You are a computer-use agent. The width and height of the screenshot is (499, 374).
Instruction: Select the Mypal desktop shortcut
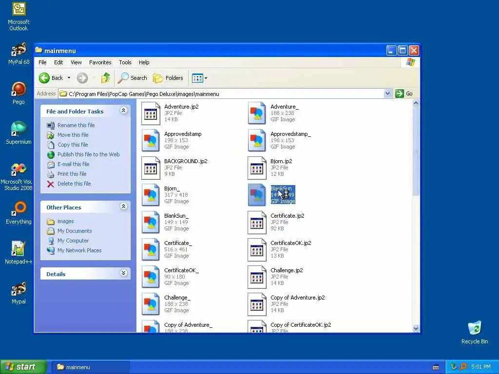point(19,293)
